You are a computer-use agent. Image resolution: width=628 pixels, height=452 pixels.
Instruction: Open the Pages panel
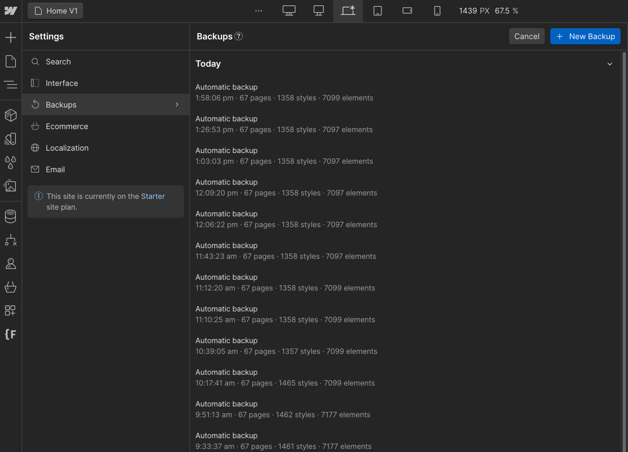[11, 61]
